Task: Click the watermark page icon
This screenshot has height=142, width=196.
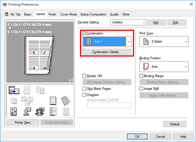Action: click(x=53, y=101)
